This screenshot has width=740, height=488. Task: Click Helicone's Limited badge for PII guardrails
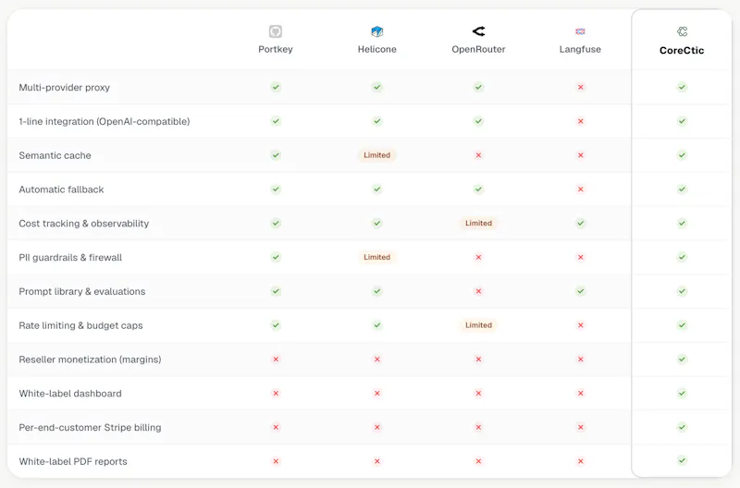[x=377, y=257]
